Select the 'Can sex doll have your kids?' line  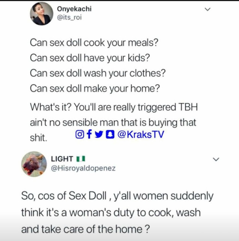[90, 58]
